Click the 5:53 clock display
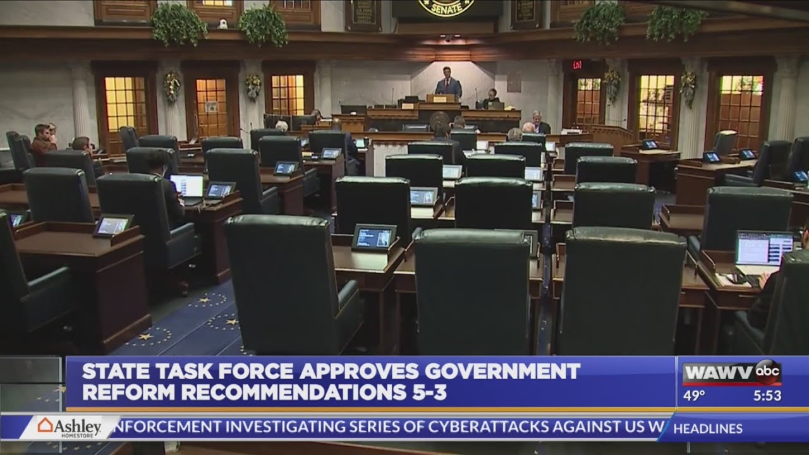The width and height of the screenshot is (809, 455). (767, 396)
